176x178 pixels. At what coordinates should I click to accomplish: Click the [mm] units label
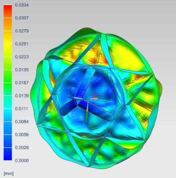(9, 174)
